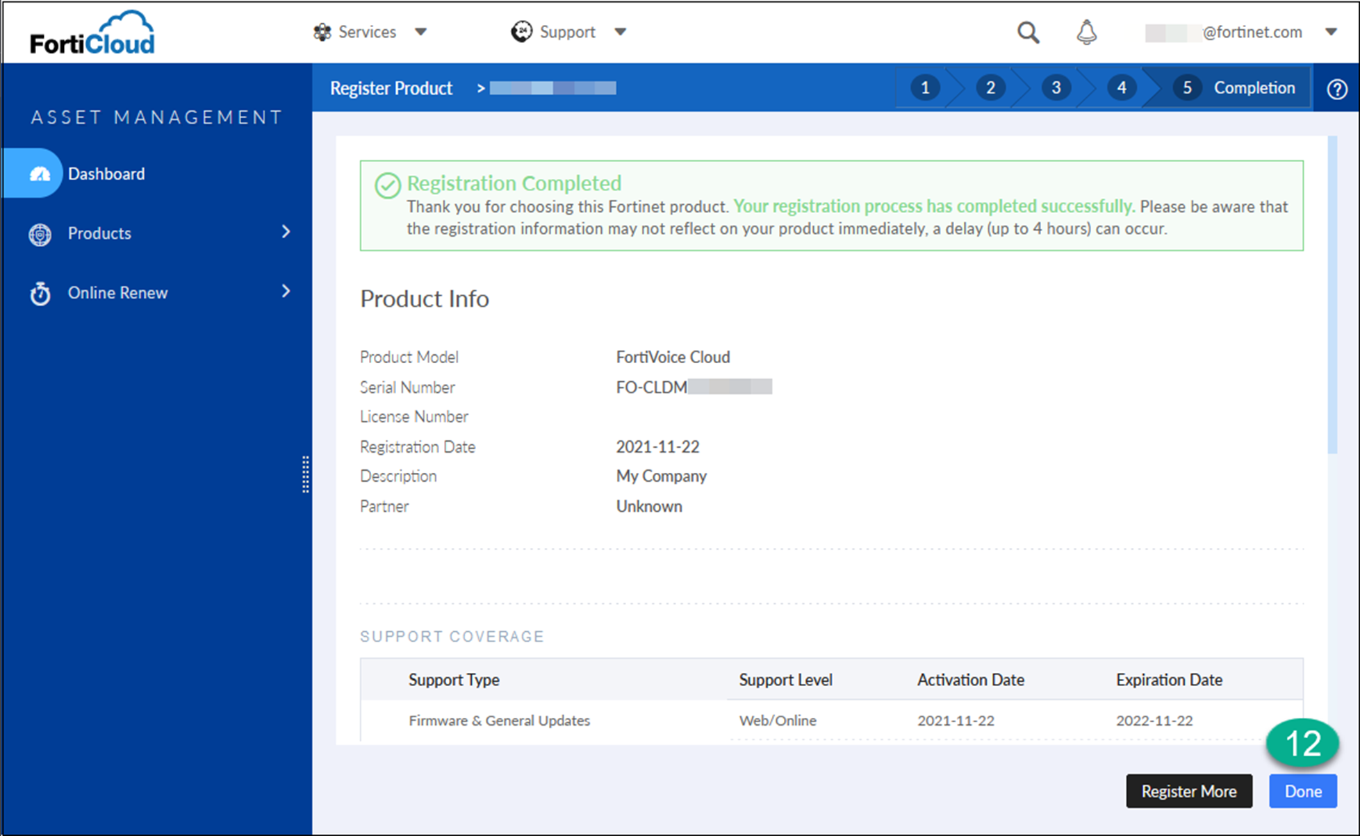Click the Register More button
1360x836 pixels.
(x=1189, y=791)
